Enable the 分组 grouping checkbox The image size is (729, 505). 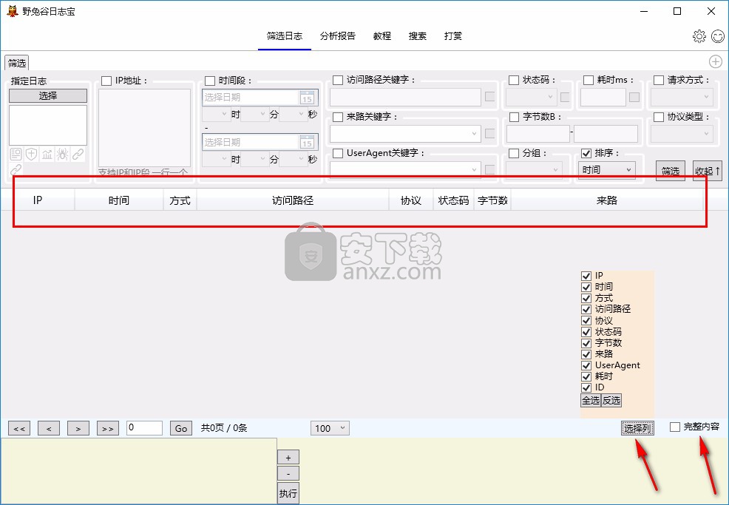click(514, 153)
